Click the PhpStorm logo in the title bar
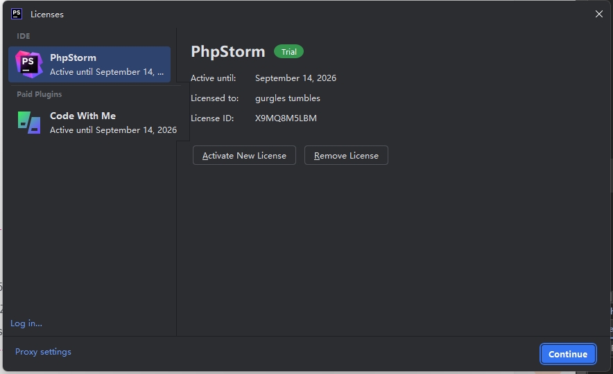The width and height of the screenshot is (613, 374). [17, 14]
